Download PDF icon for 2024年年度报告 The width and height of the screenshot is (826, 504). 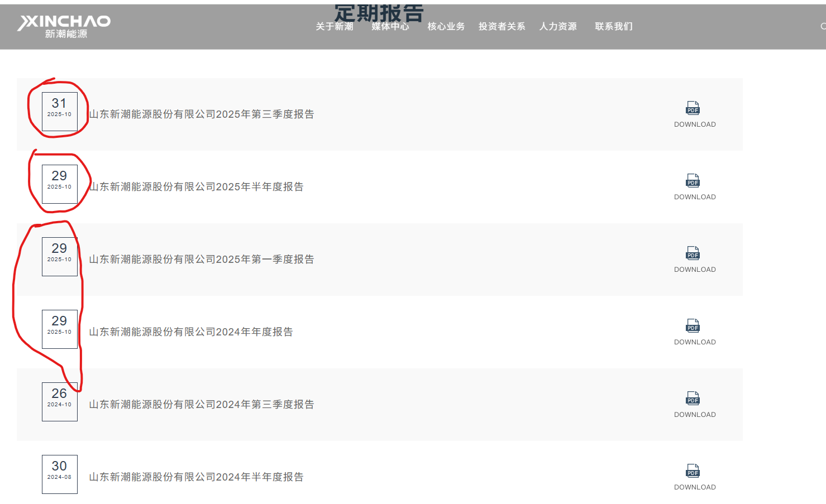(x=693, y=325)
